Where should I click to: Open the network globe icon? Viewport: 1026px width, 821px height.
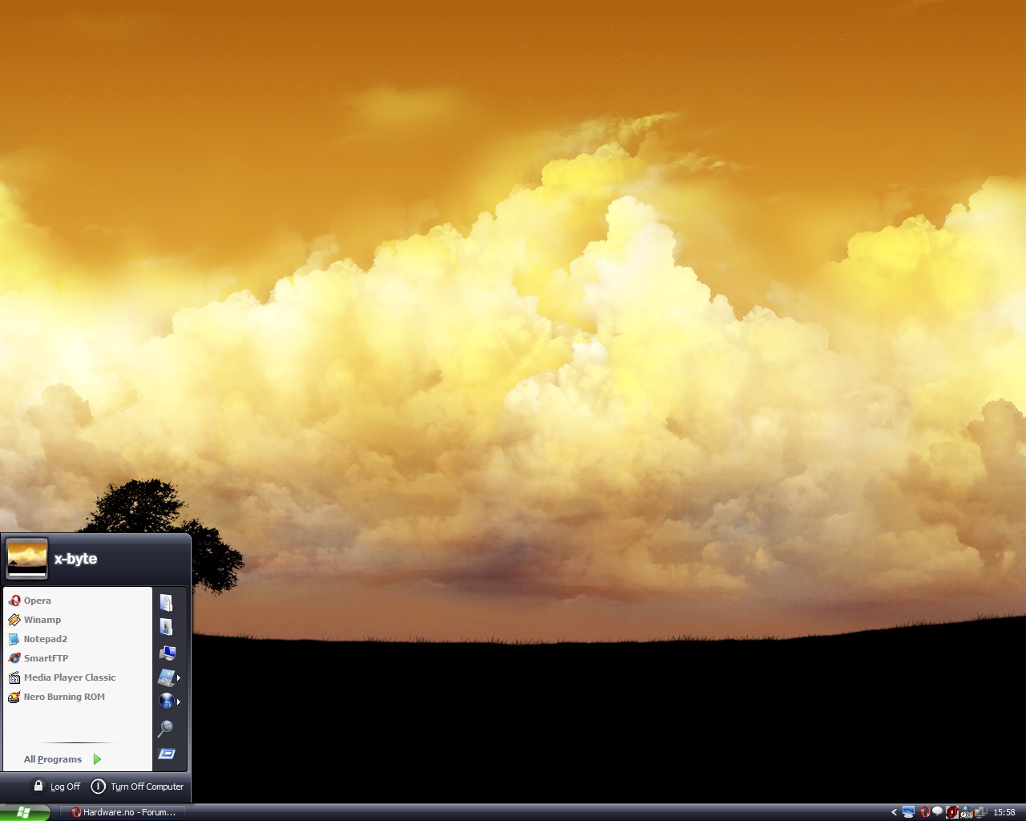[x=166, y=702]
